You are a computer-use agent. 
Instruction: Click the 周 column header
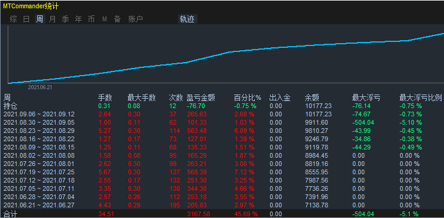coord(7,98)
